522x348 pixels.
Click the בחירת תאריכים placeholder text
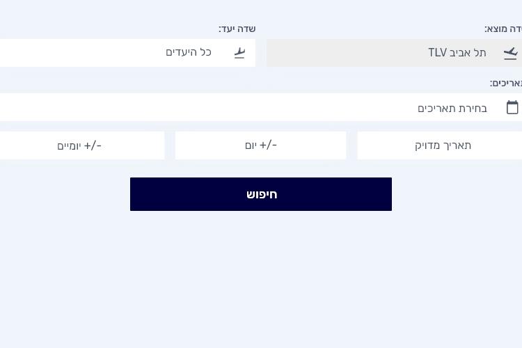[452, 109]
